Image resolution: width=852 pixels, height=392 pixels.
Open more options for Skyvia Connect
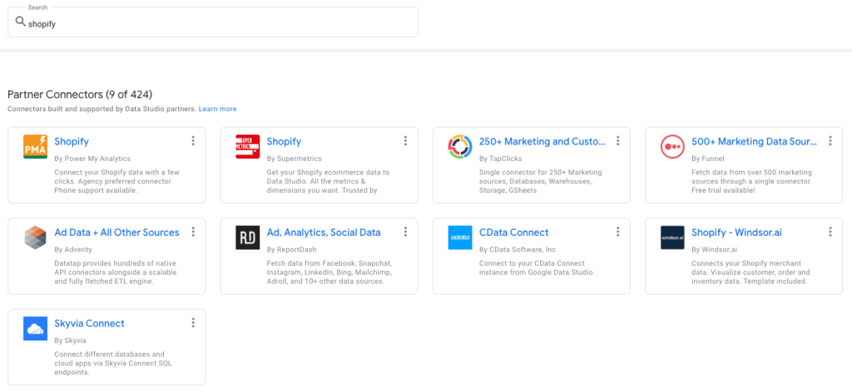(x=193, y=323)
